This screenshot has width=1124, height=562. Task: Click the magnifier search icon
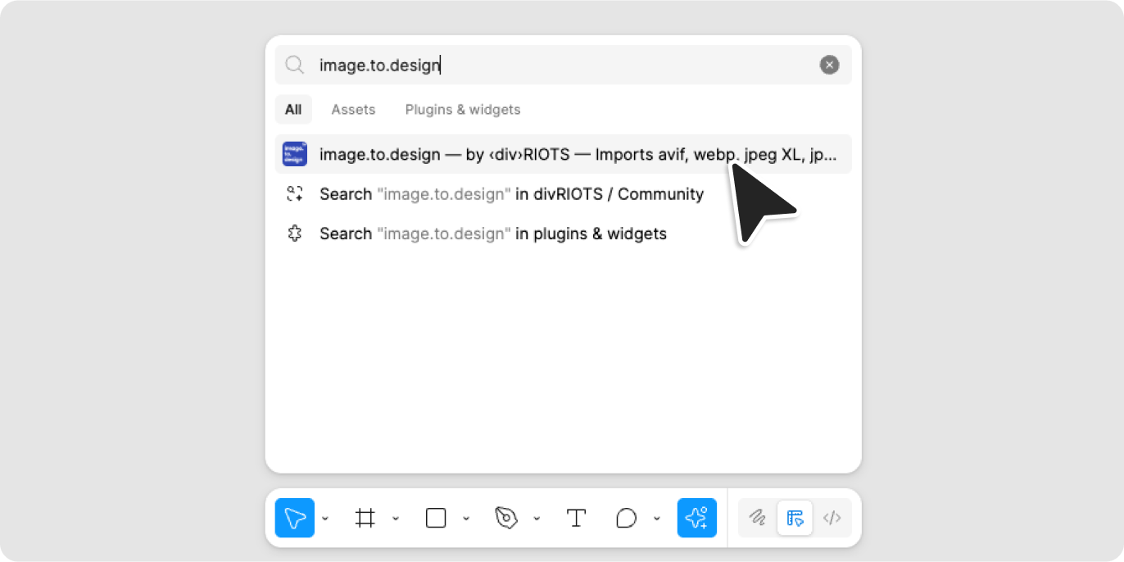click(295, 65)
